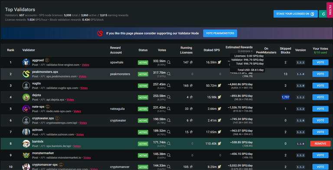Vote for dejota validator
333x170 pixels.
(320, 97)
